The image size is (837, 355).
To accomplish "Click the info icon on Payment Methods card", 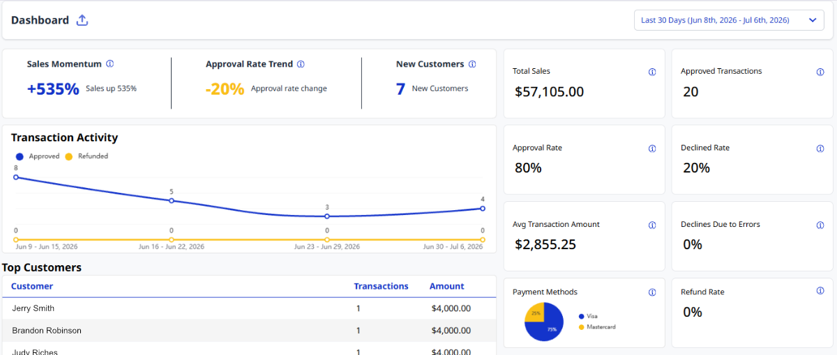I will coord(652,292).
